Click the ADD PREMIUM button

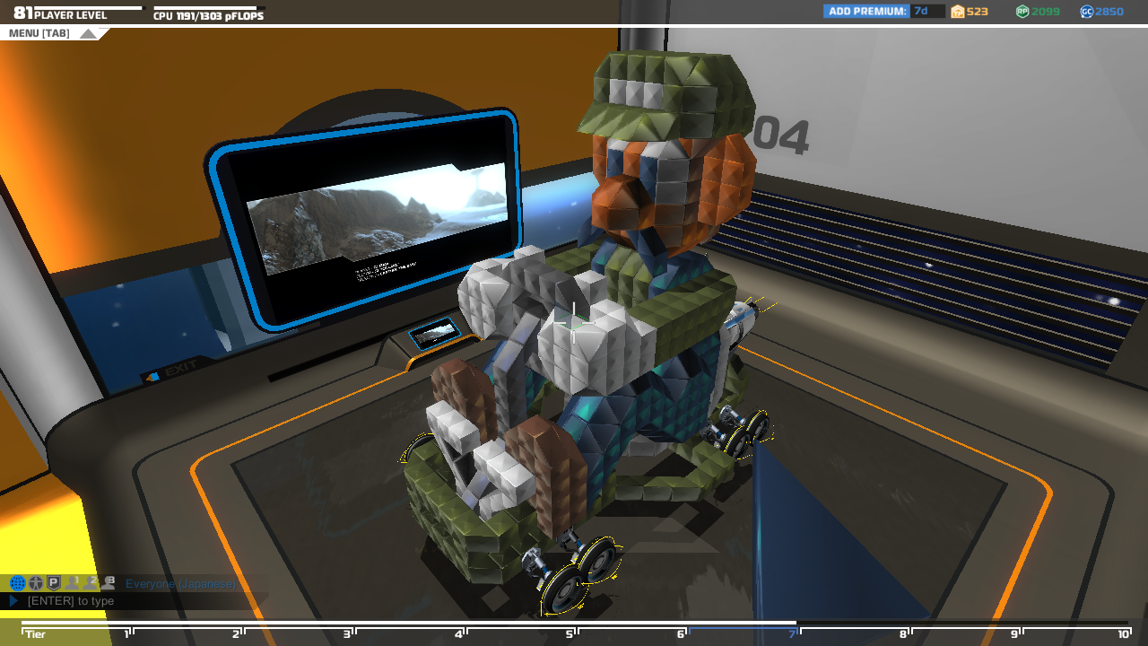tap(866, 12)
